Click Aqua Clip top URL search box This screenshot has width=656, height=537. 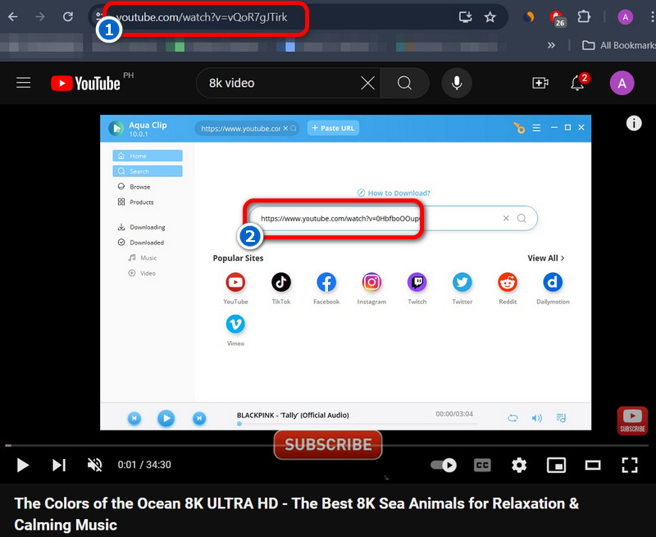247,129
